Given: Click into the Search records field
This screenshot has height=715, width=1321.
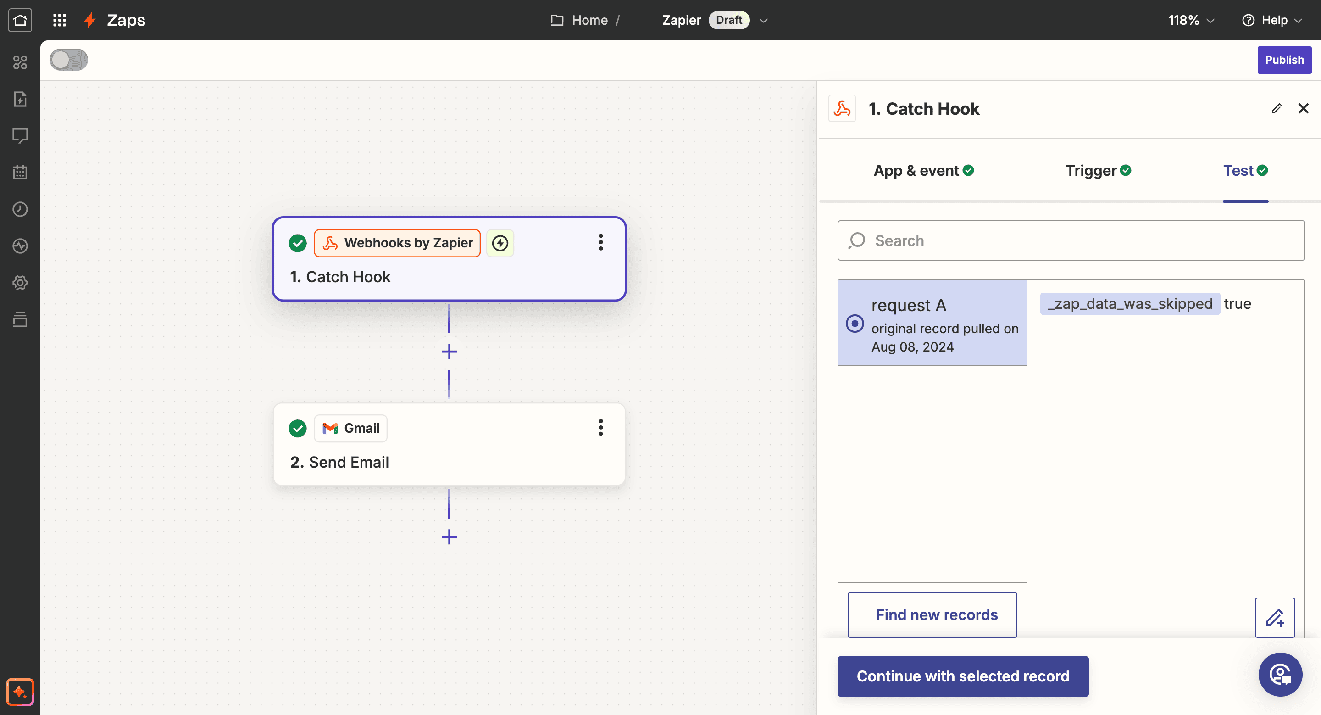Looking at the screenshot, I should 1071,240.
